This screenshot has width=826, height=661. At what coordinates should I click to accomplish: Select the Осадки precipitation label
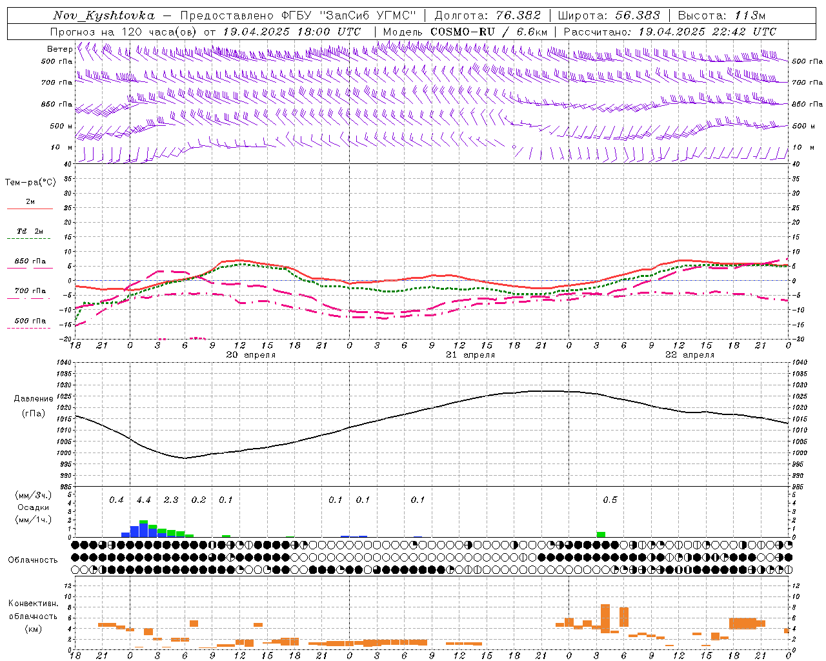34,507
